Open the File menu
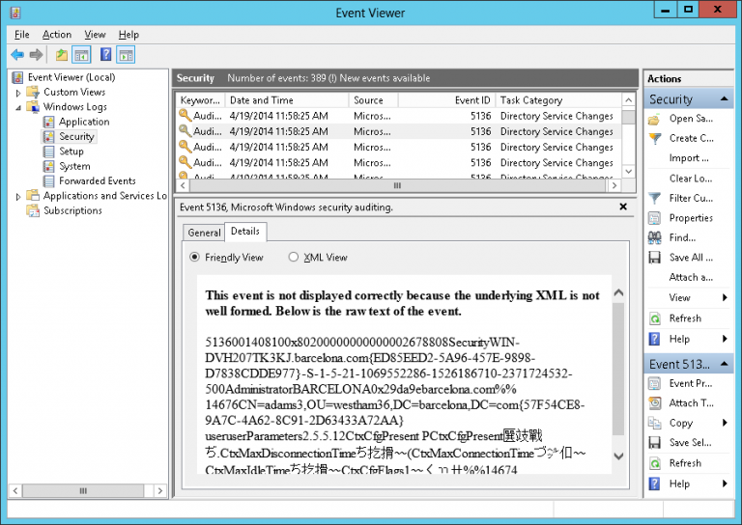 coord(22,35)
